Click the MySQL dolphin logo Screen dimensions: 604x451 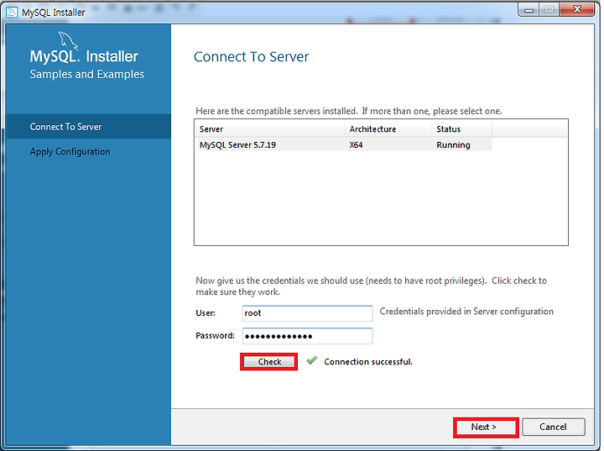point(69,40)
